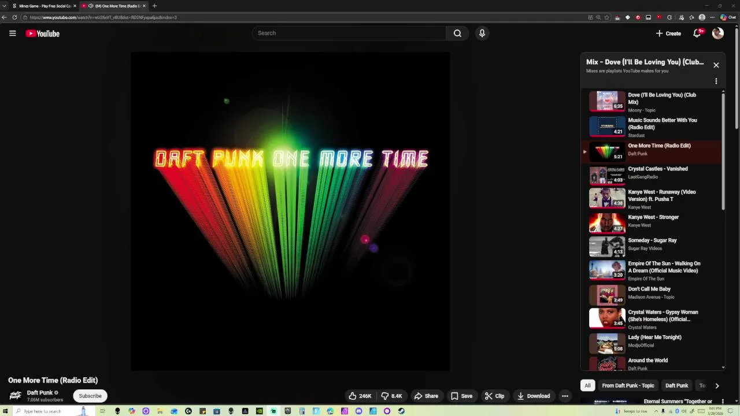
Task: Open the YouTube hamburger guide menu
Action: point(12,34)
